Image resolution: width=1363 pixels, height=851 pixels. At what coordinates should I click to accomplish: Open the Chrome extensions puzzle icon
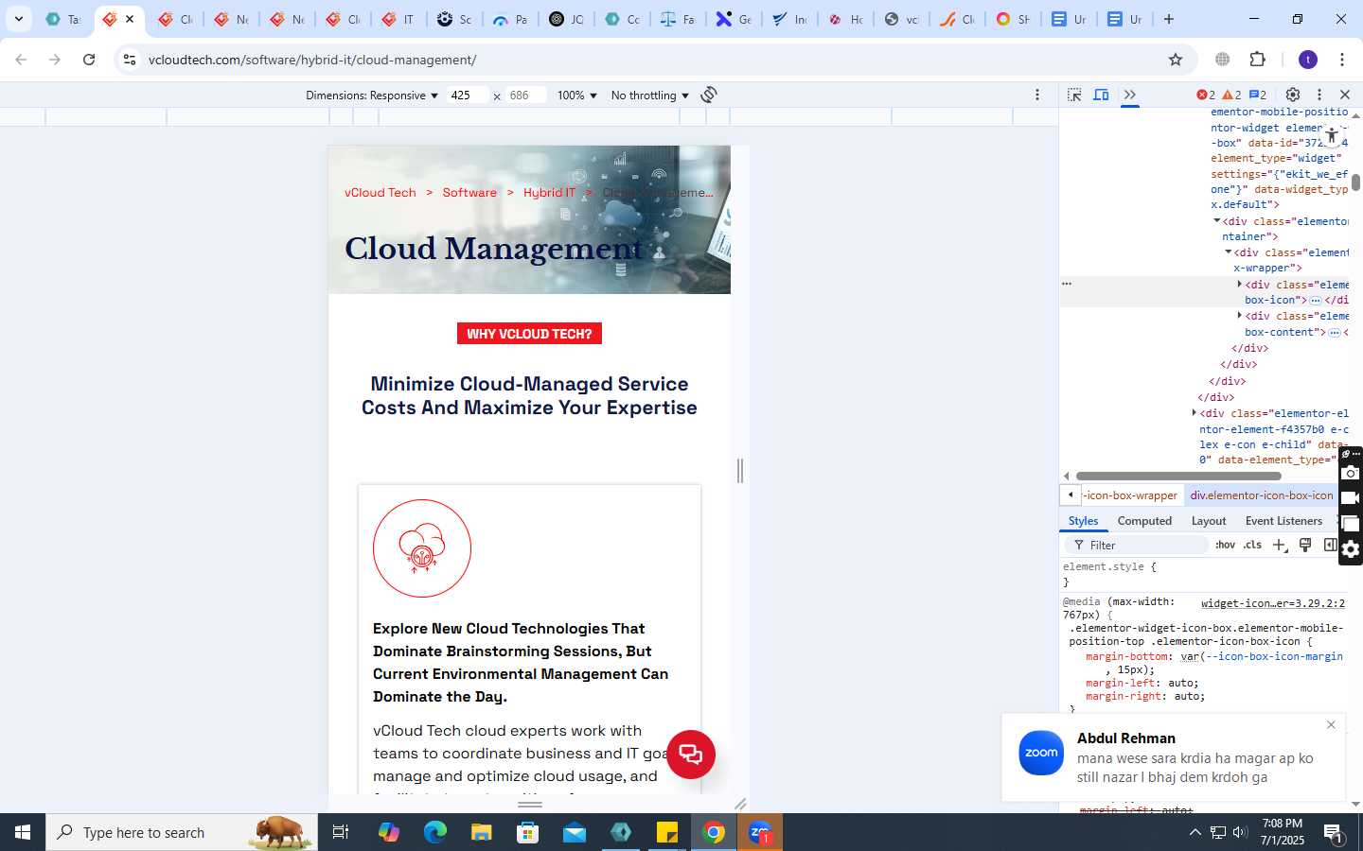[x=1258, y=60]
